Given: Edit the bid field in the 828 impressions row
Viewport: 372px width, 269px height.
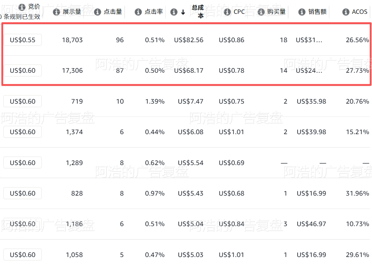Looking at the screenshot, I should 23,193.
